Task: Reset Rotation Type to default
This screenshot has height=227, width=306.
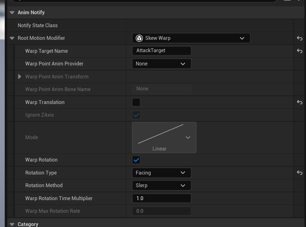Action: [x=299, y=173]
